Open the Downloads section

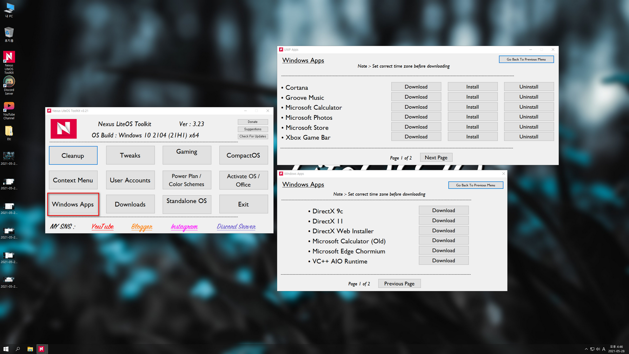(x=130, y=204)
